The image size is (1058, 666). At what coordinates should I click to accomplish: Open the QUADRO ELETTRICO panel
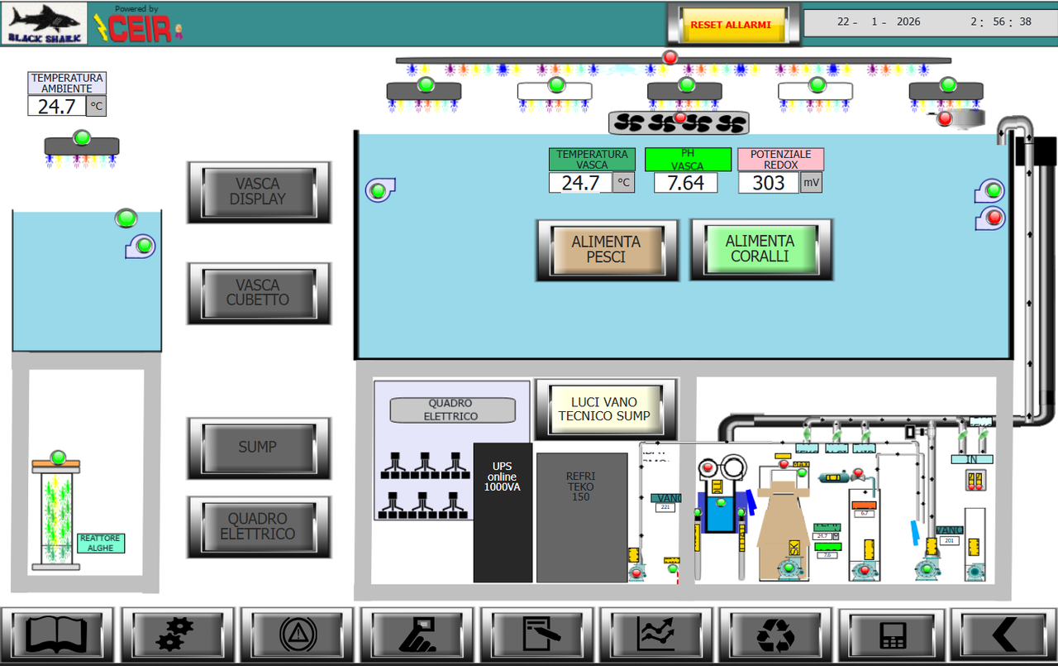[x=259, y=526]
